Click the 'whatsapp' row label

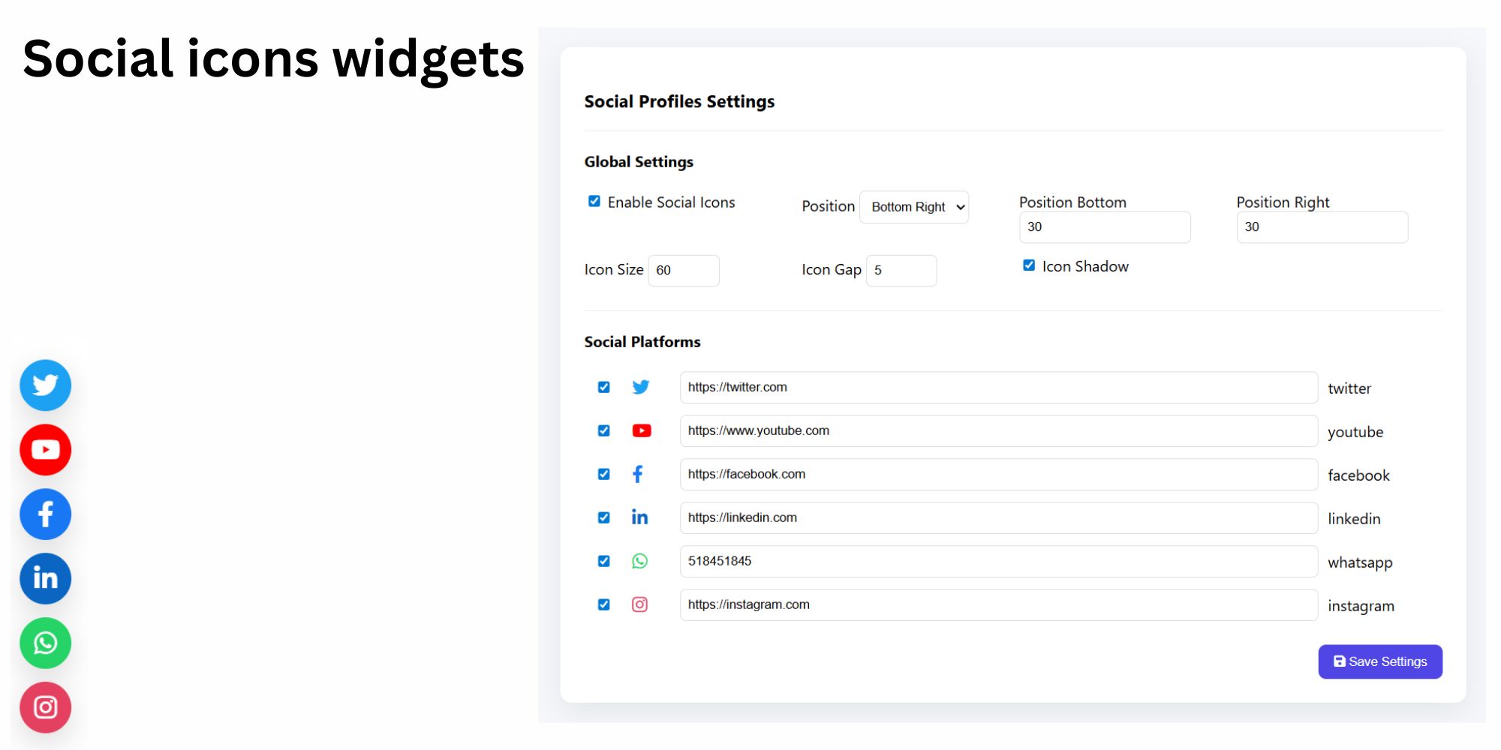(x=1360, y=563)
